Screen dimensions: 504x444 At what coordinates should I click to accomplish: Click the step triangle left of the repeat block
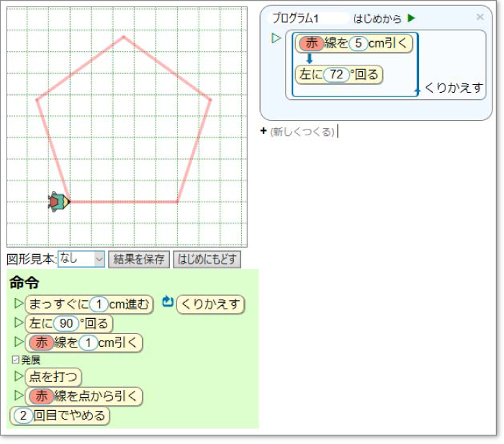276,39
